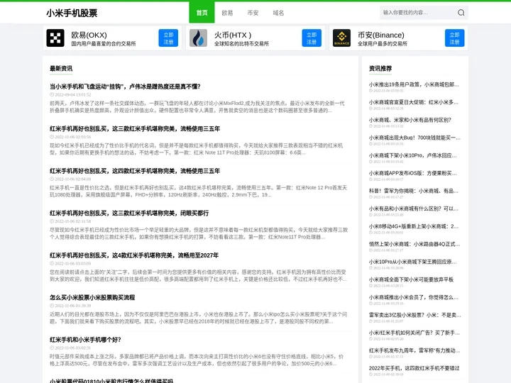Open sidebar link 小米商城、米家和小米有品有何区别?

point(410,120)
